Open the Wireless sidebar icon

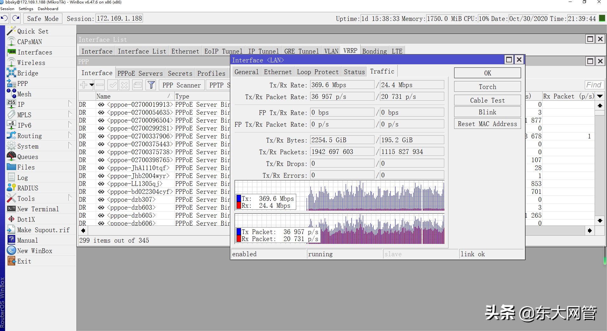pos(11,62)
